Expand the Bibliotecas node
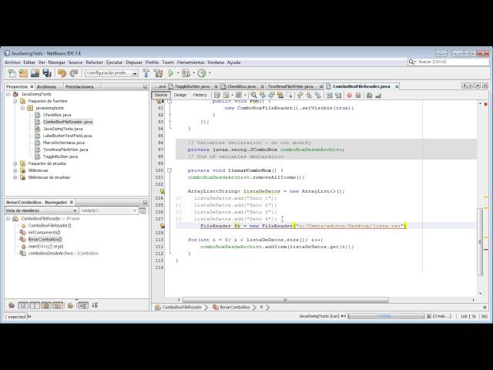The width and height of the screenshot is (493, 370). point(15,170)
